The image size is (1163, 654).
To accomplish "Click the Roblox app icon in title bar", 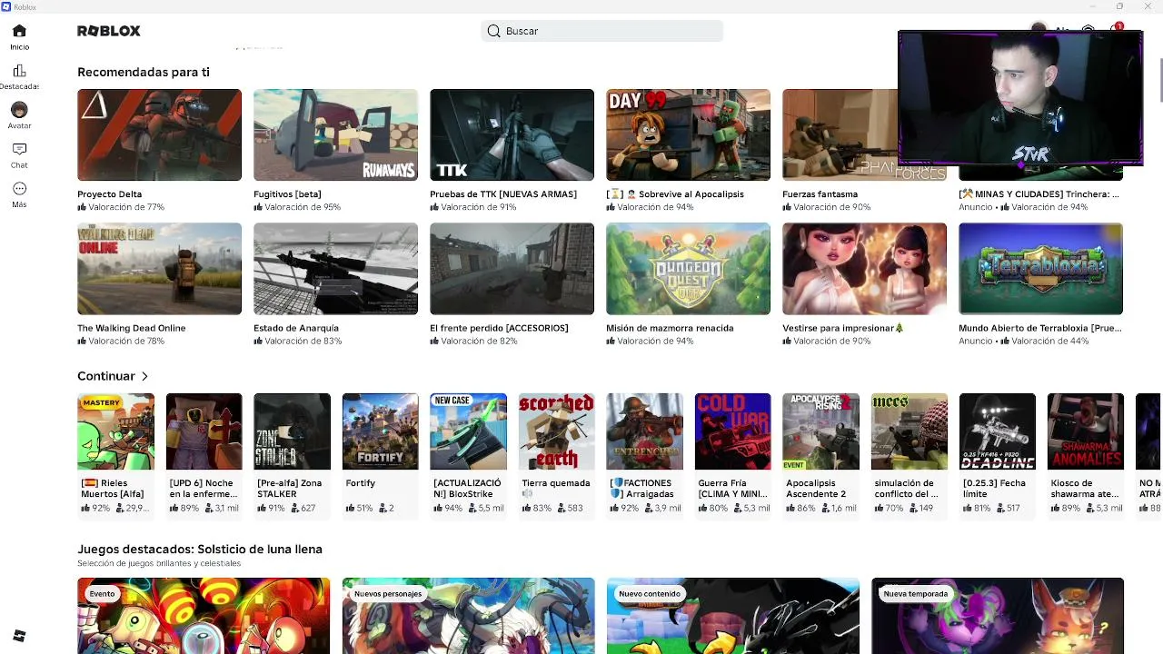I will click(6, 6).
